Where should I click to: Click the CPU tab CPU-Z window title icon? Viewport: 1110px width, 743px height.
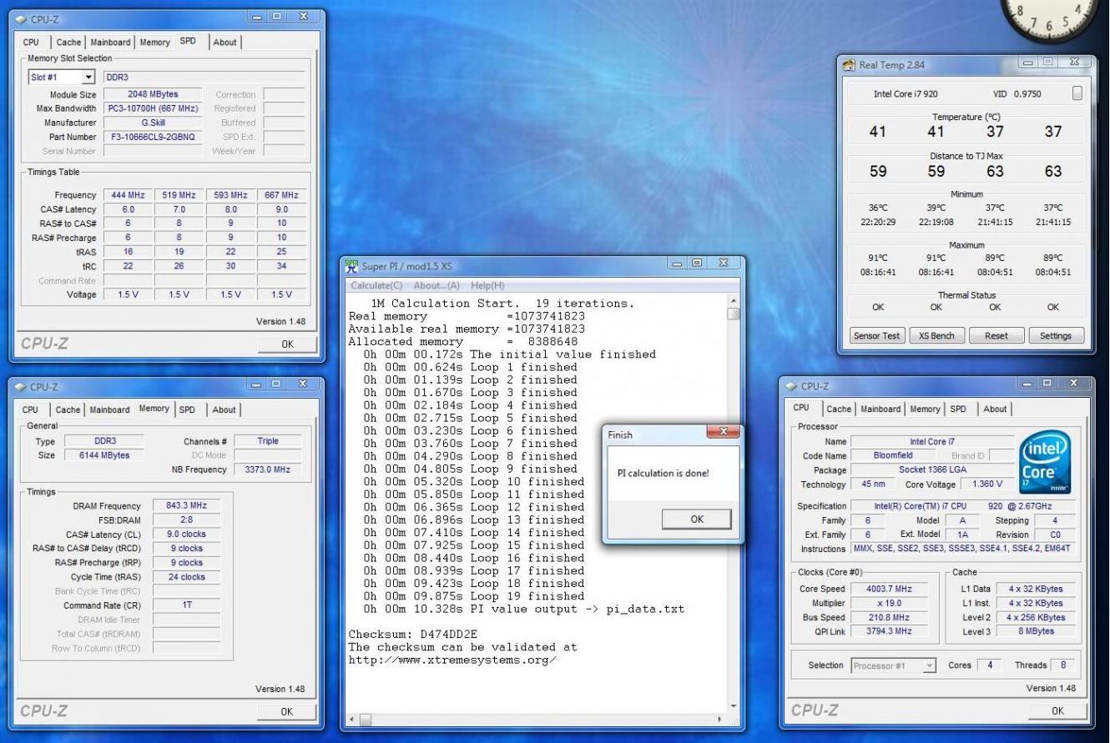[793, 386]
